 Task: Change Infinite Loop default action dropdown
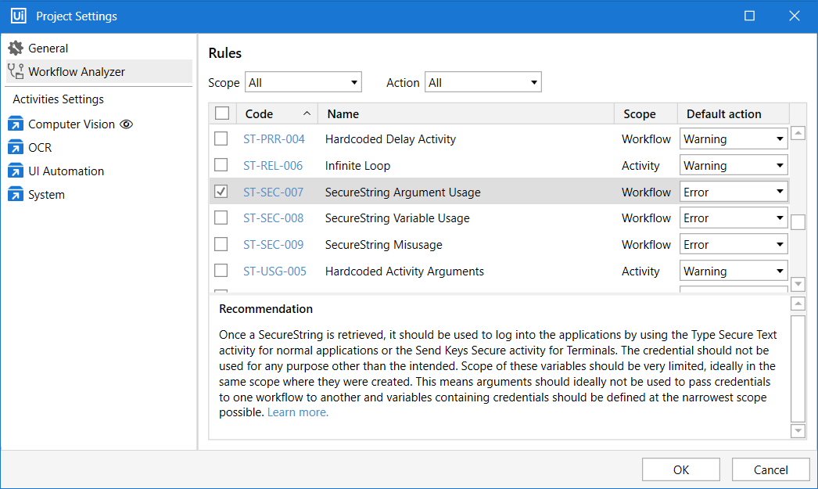point(733,166)
